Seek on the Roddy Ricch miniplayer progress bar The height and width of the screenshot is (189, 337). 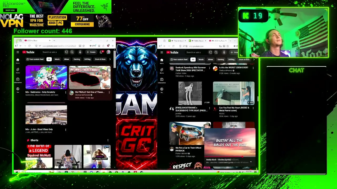[230, 157]
